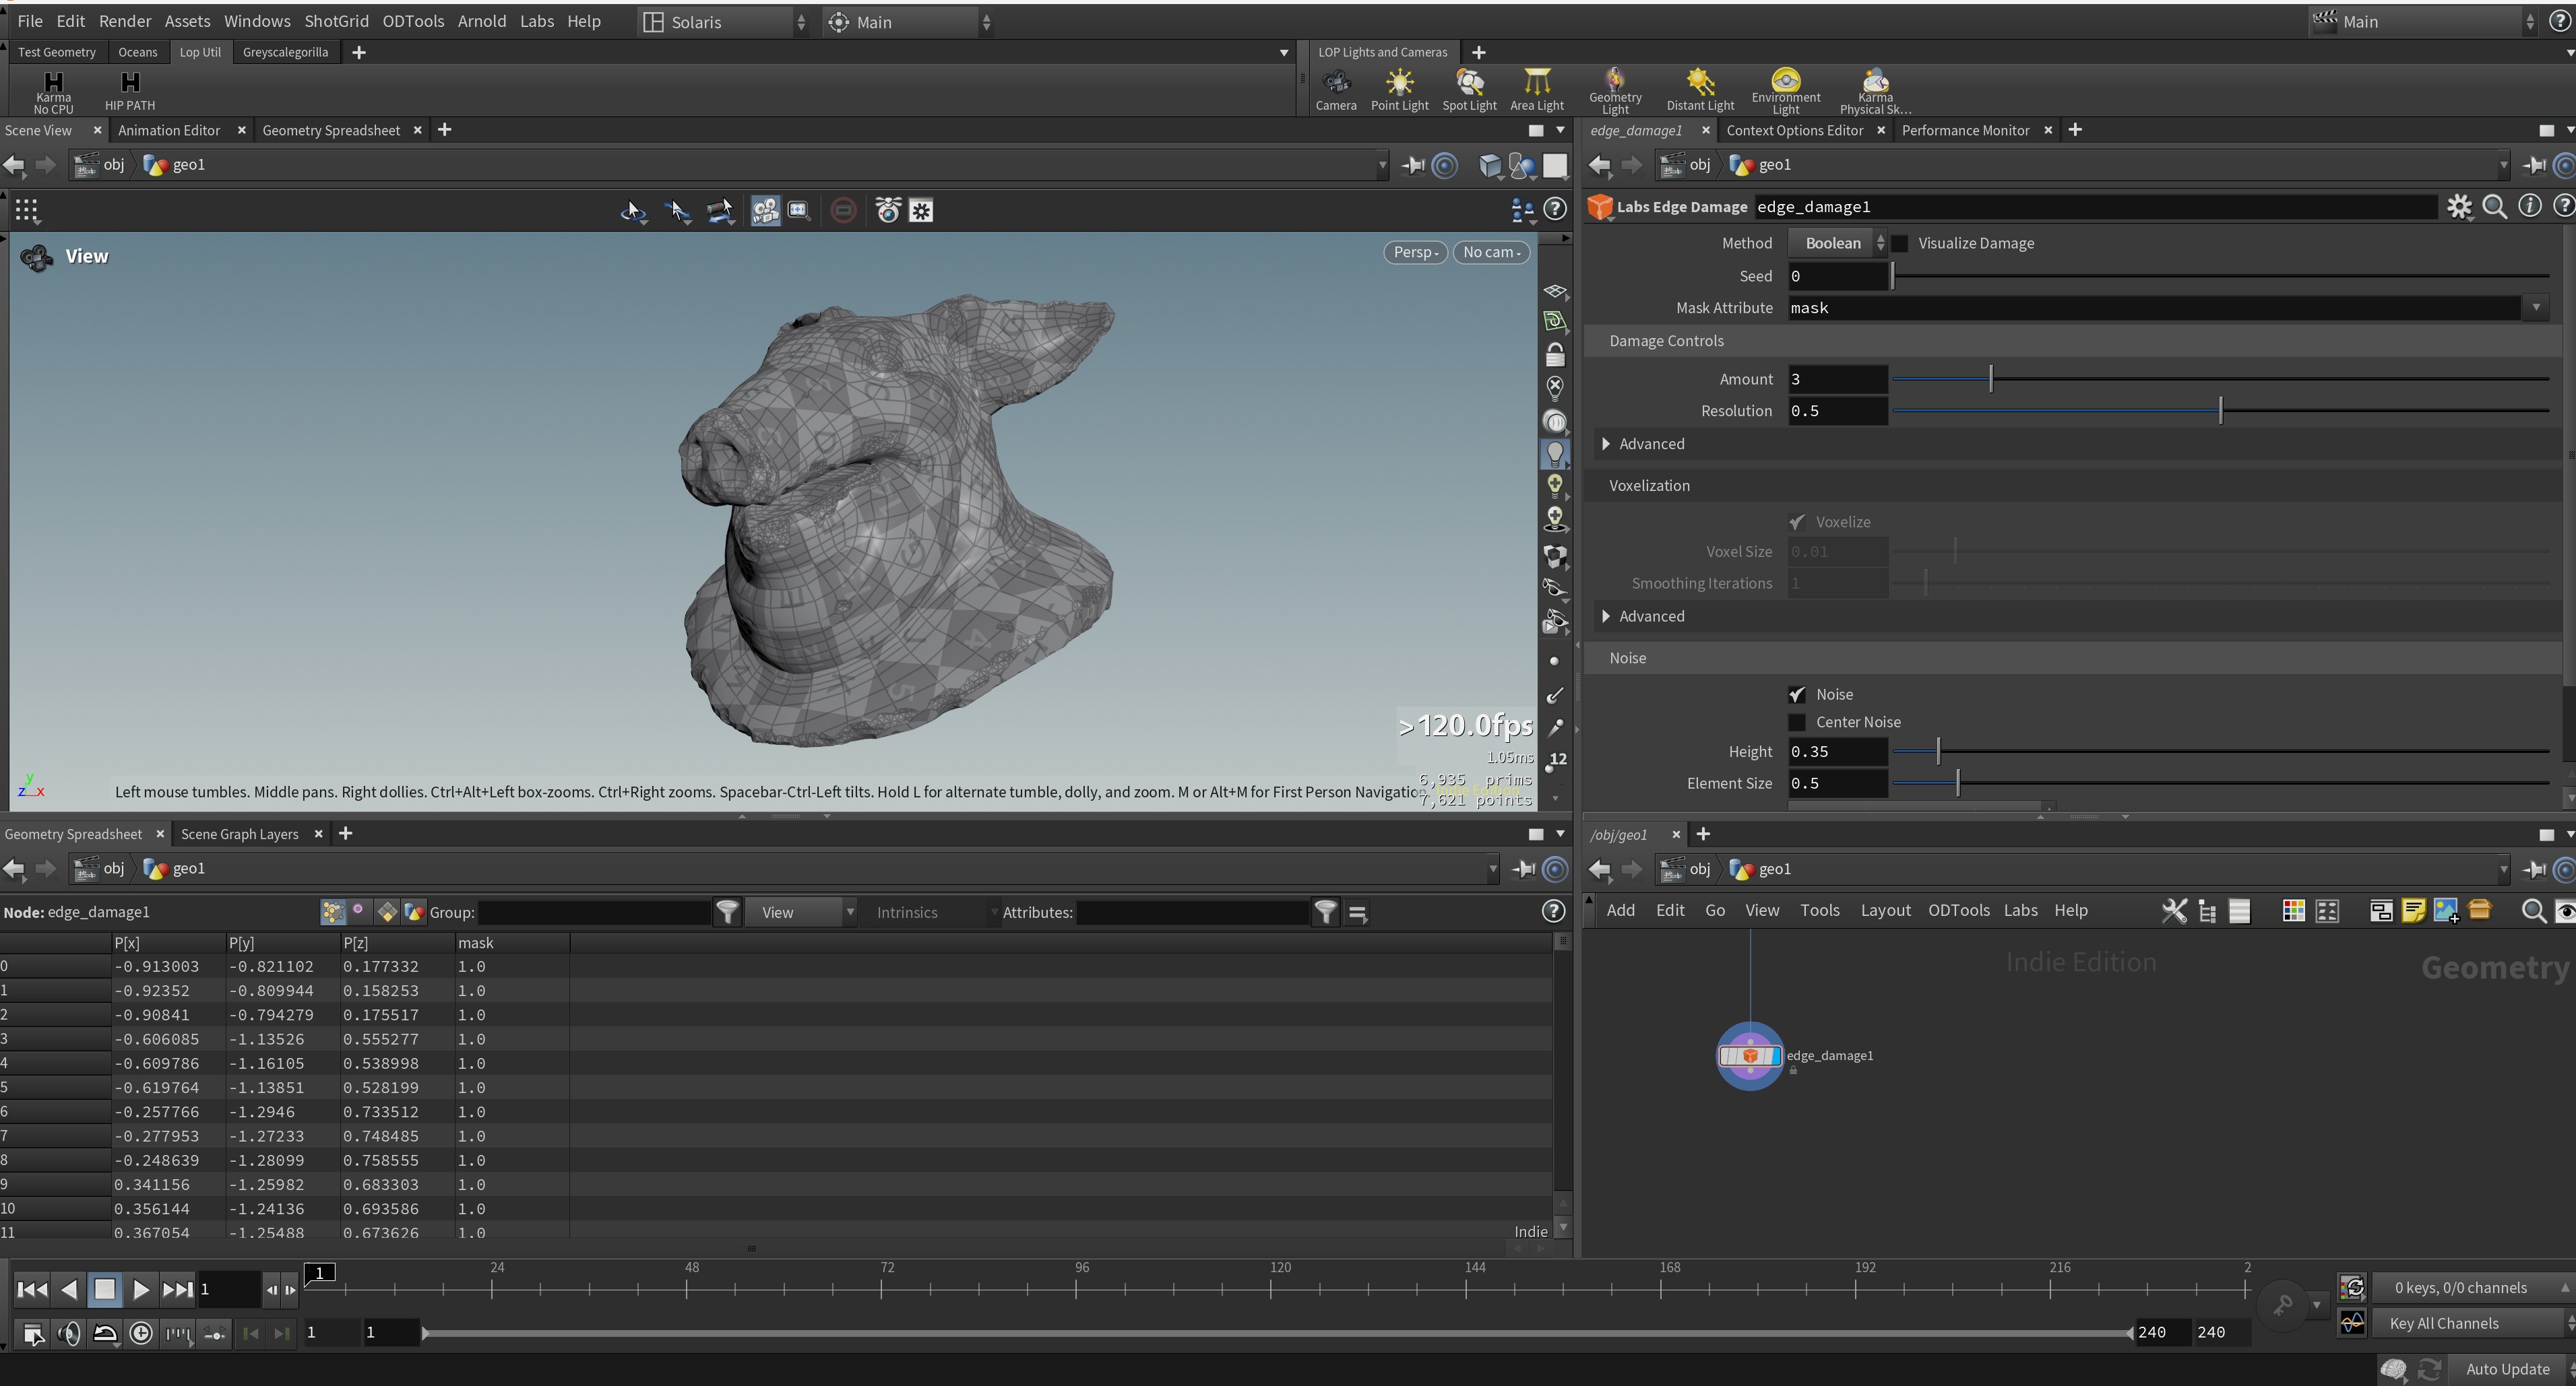
Task: Add a Spot Light from shelf
Action: (x=1469, y=89)
